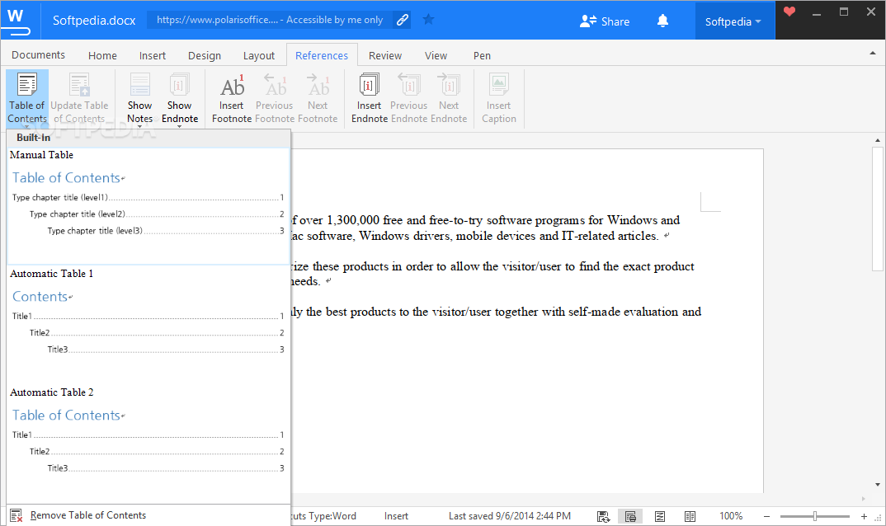Jump to the Next Footnote
Viewport: 886px width, 526px height.
[318, 97]
